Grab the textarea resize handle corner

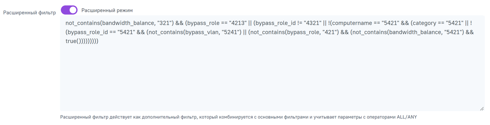pos(482,108)
